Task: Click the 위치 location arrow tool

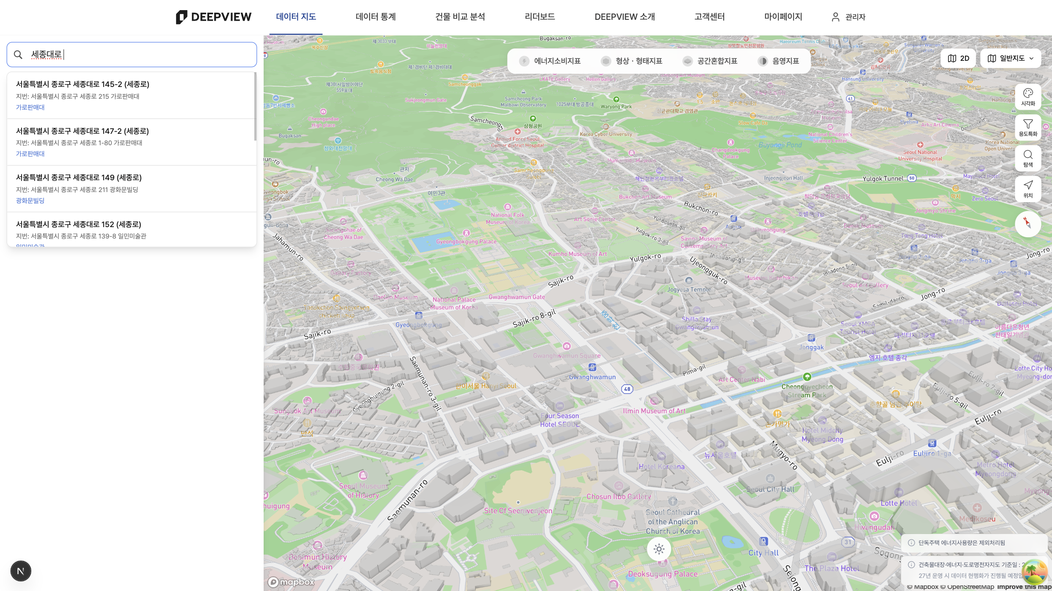Action: point(1028,189)
